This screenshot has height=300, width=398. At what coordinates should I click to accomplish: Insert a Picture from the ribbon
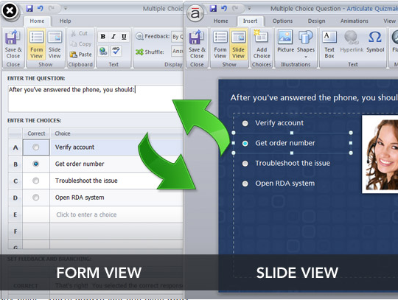pos(285,41)
